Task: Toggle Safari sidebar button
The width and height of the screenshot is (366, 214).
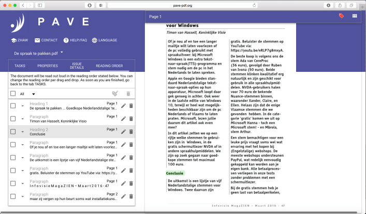Action: tap(40, 5)
